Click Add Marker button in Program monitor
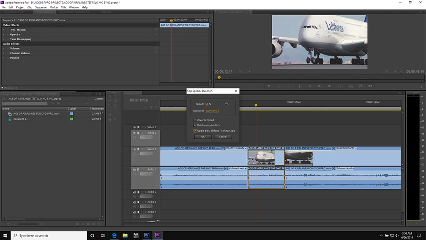Screen dimensions: 426x240 coord(269,86)
